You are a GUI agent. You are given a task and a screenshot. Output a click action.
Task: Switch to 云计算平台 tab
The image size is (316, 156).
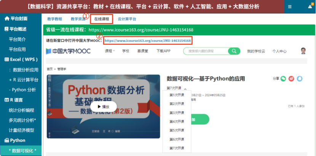[127, 19]
